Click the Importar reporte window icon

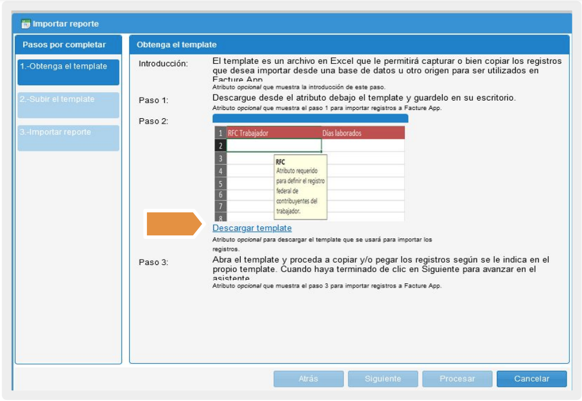(25, 24)
